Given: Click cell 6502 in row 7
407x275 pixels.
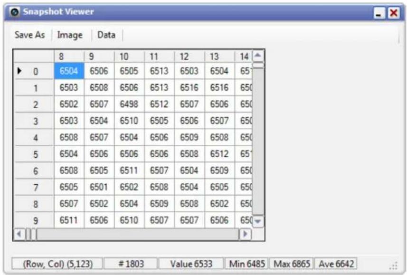Looking at the screenshot, I should pos(129,187).
